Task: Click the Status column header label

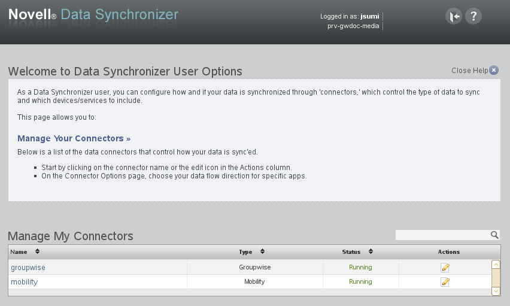Action: tap(351, 252)
